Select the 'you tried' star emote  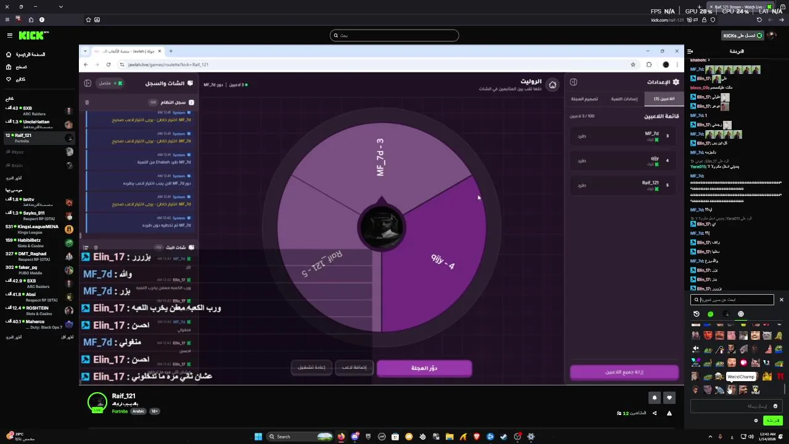coord(755,389)
